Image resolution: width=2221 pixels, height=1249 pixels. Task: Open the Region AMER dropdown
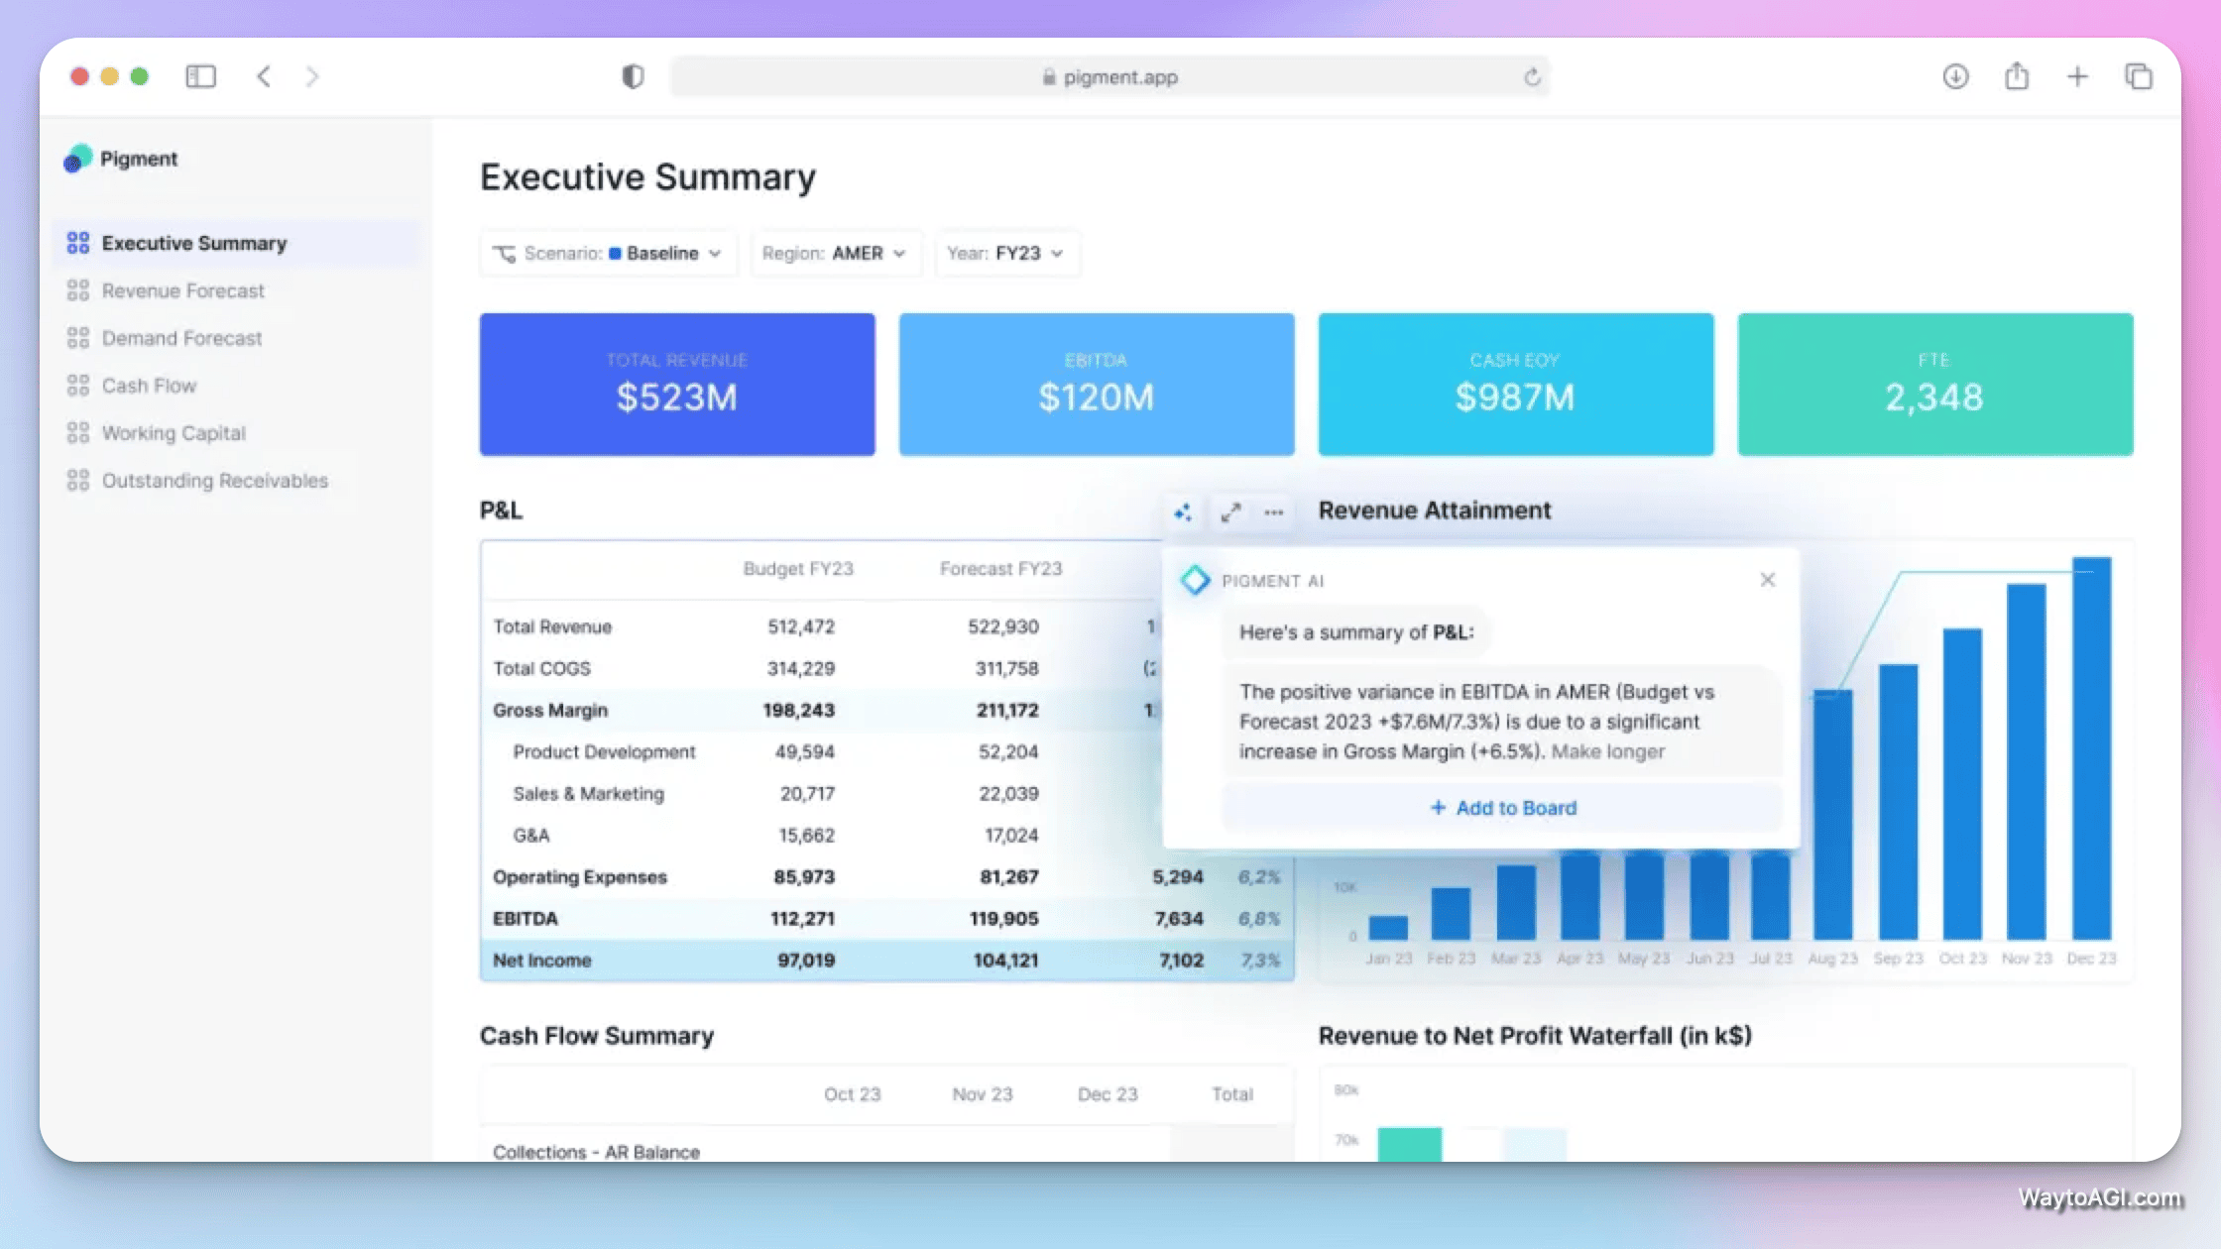click(x=835, y=253)
